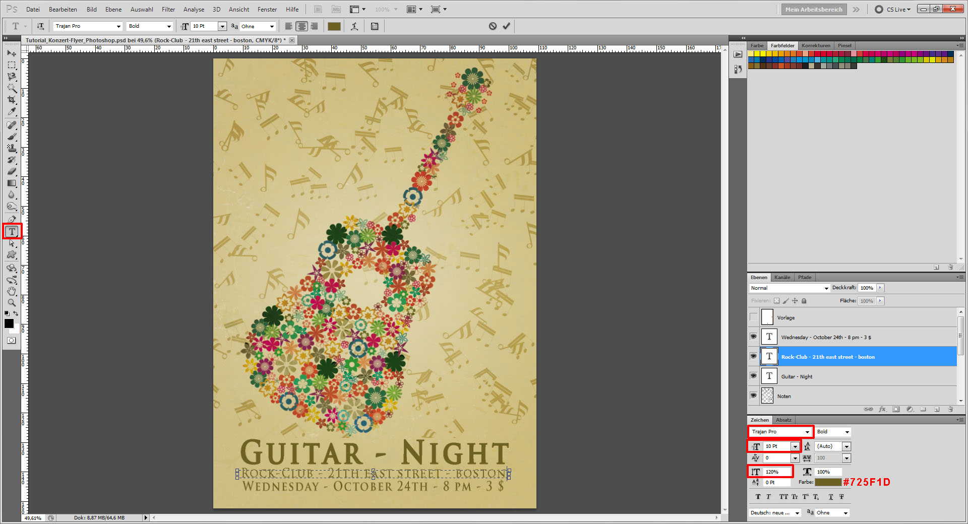The width and height of the screenshot is (968, 524).
Task: Select the Horizontal Type tool
Action: [x=12, y=232]
